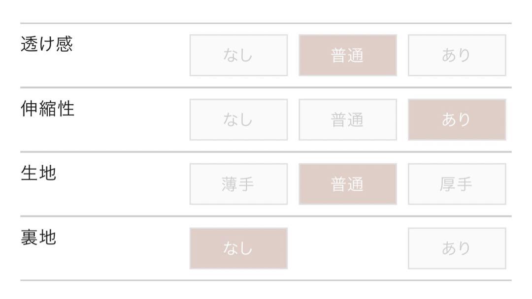Choose 普通 in the 伸縮性 row

348,120
